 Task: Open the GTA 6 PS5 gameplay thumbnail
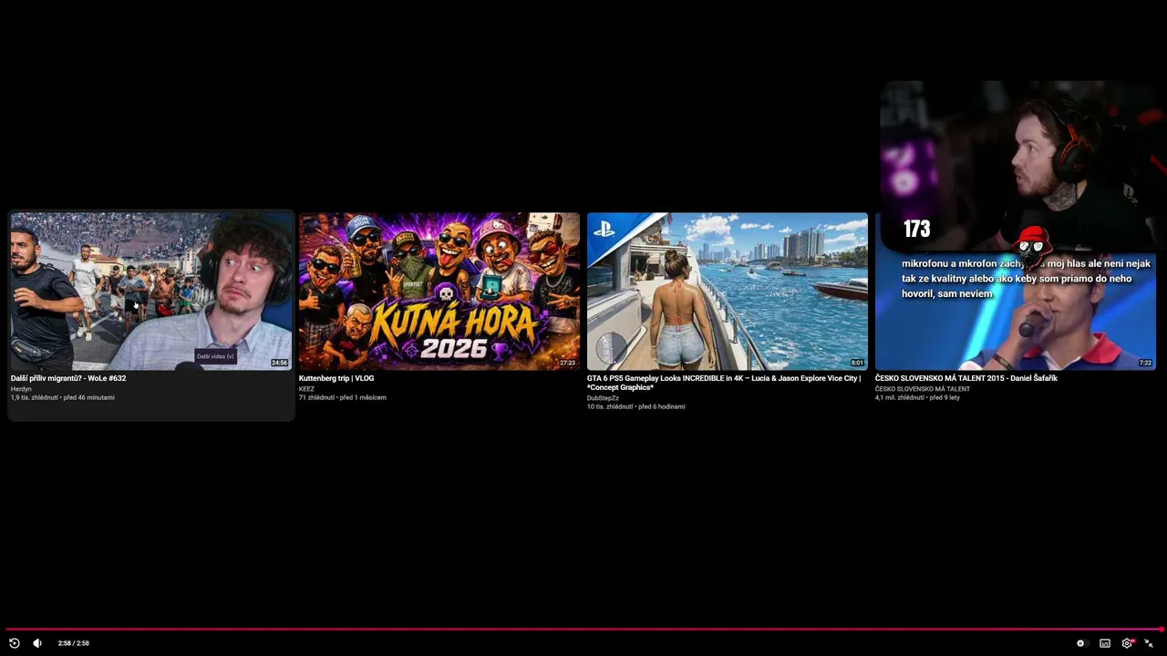click(728, 292)
